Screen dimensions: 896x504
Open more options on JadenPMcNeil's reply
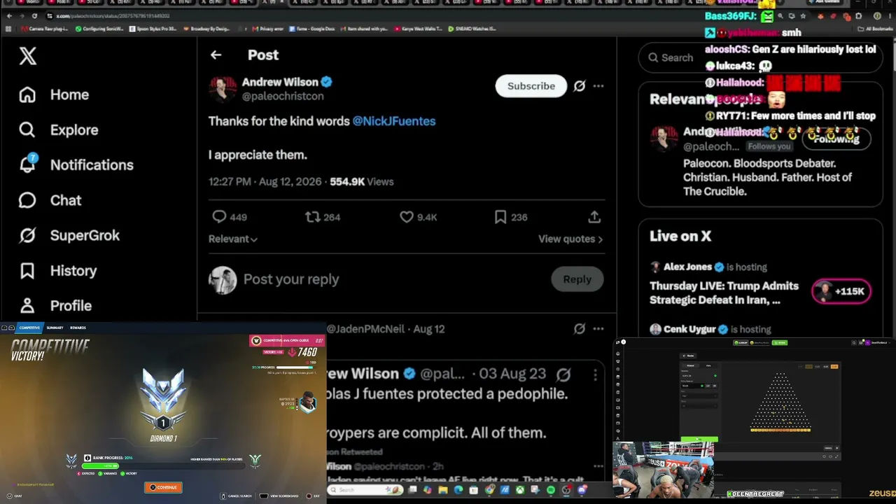598,328
